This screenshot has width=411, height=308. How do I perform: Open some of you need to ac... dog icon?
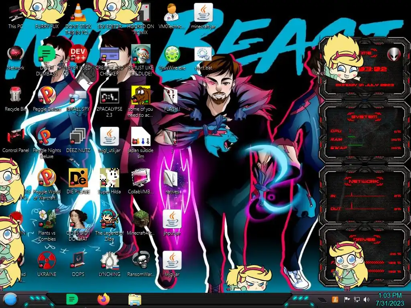click(x=141, y=96)
